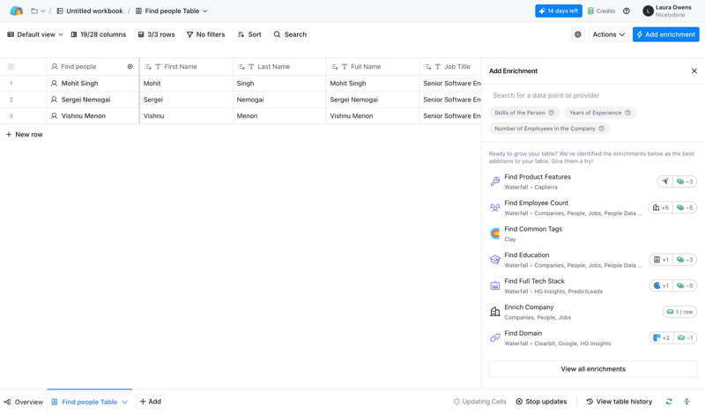Click the Clay logo home icon
Viewport: 705px width, 414px height.
[16, 11]
